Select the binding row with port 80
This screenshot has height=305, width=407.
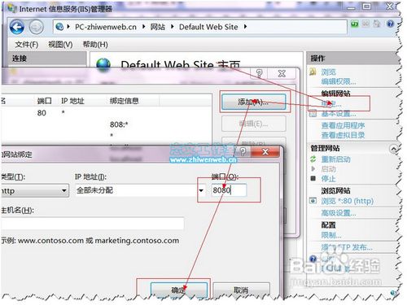(x=106, y=113)
